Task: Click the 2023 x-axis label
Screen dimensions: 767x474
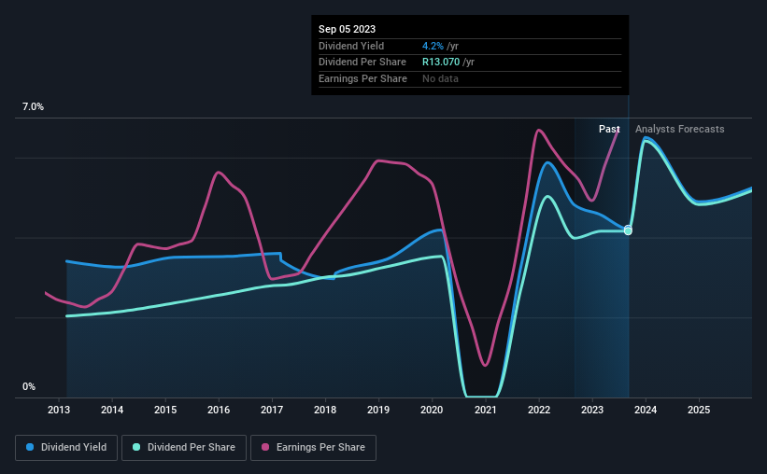Action: (592, 410)
